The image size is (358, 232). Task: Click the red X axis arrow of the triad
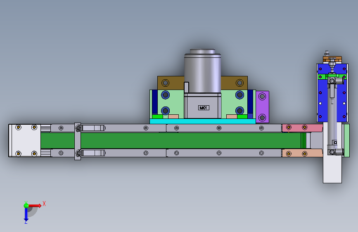click(35, 206)
